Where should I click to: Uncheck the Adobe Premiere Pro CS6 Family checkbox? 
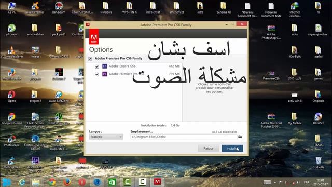(x=90, y=59)
